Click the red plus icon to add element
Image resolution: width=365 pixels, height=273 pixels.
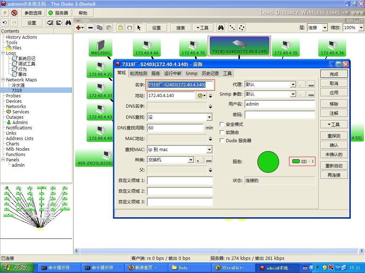point(78,27)
